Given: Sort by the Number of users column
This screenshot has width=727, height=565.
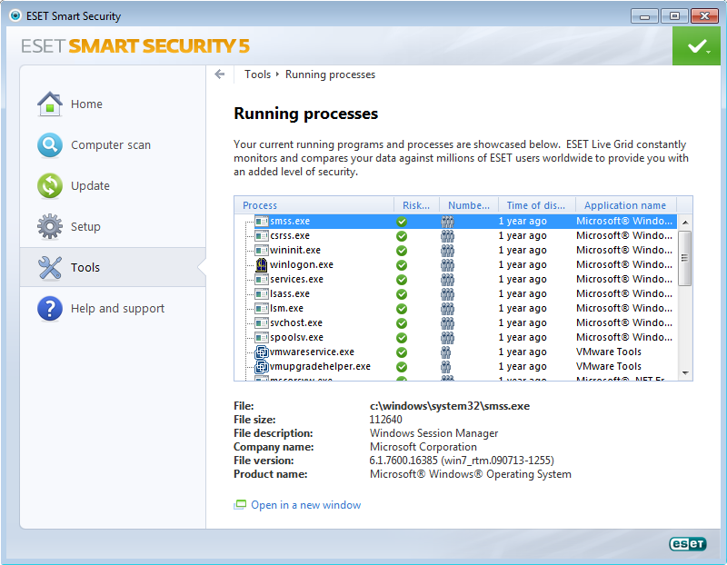Looking at the screenshot, I should (x=469, y=205).
